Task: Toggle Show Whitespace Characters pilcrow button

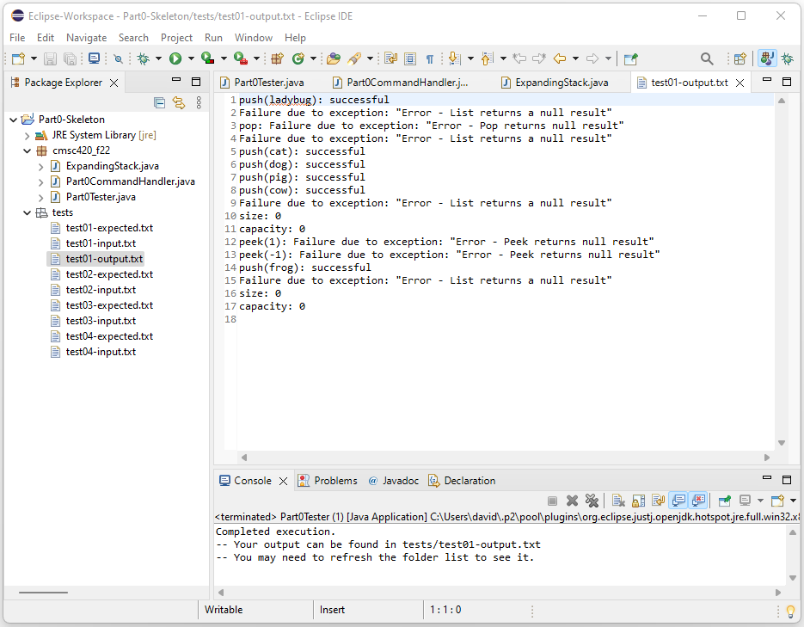Action: [x=430, y=59]
